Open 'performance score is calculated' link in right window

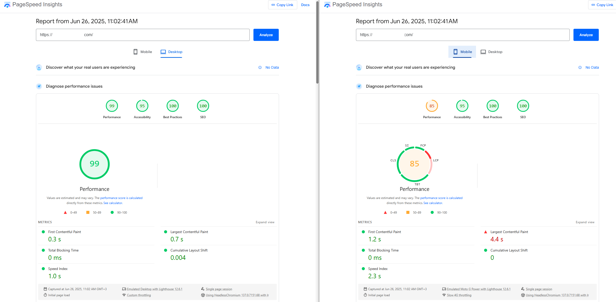441,198
